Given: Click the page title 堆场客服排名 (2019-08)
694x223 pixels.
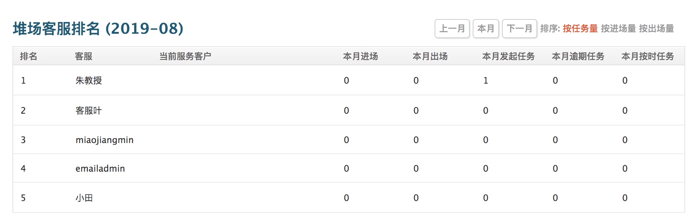Looking at the screenshot, I should (98, 29).
